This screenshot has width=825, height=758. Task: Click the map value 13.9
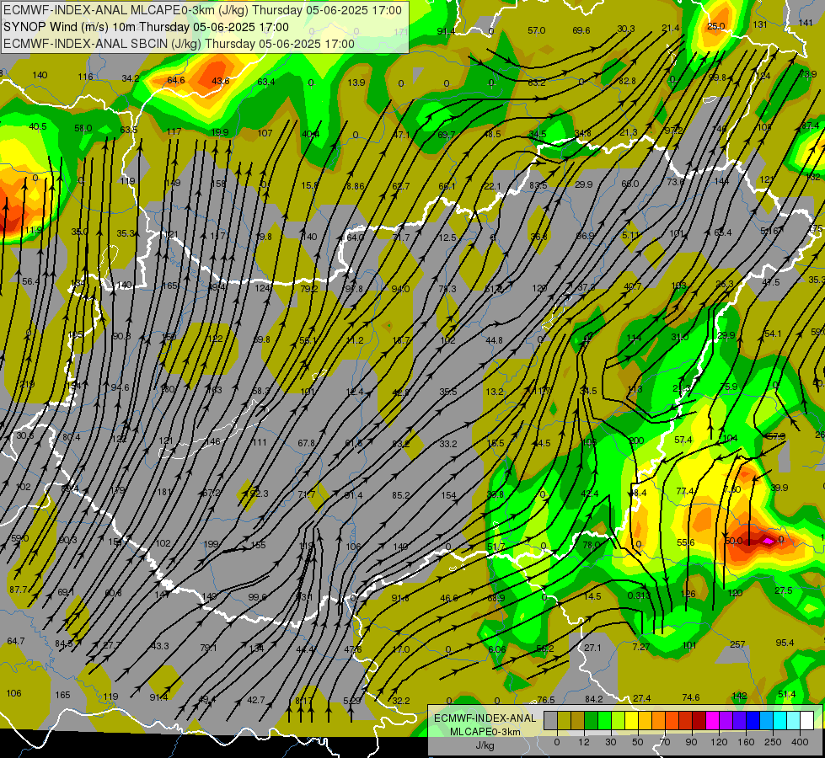coord(356,82)
